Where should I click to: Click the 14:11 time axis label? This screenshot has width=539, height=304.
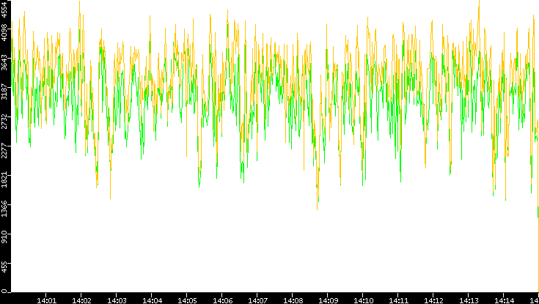click(398, 300)
